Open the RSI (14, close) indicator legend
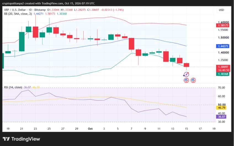Screen dimensions: 234x146 pyautogui.click(x=13, y=87)
